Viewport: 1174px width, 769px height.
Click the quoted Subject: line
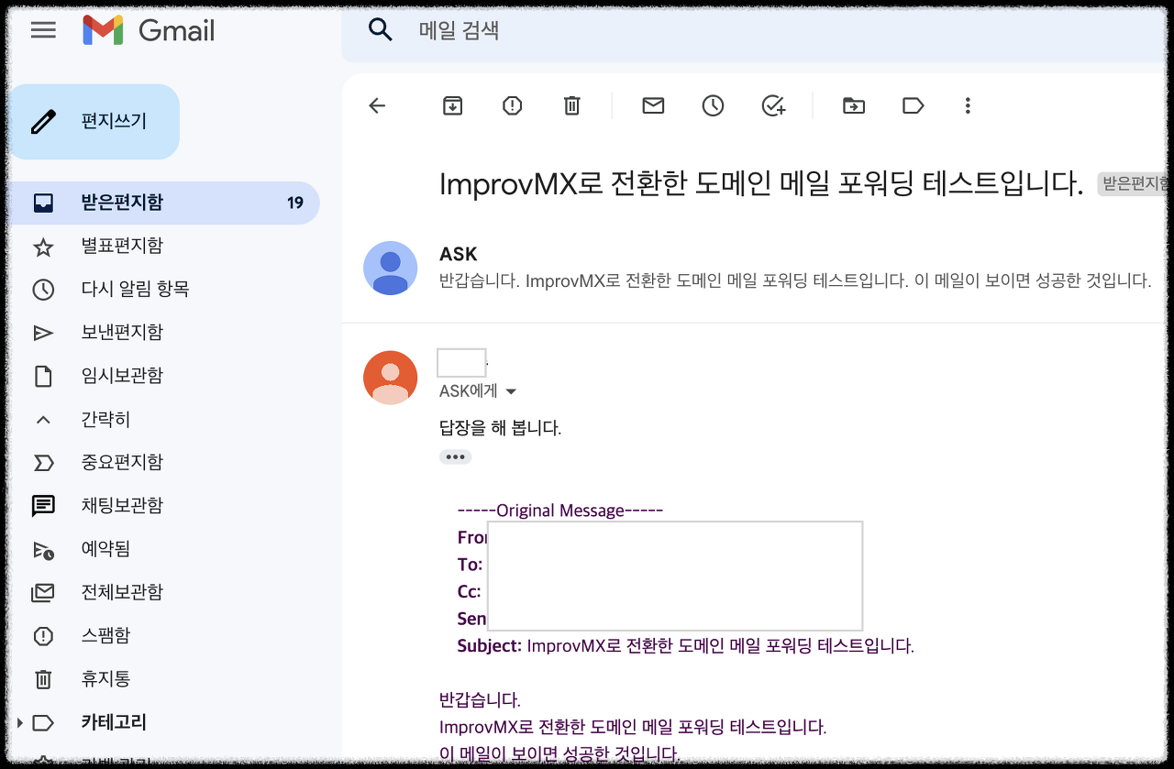pyautogui.click(x=686, y=645)
